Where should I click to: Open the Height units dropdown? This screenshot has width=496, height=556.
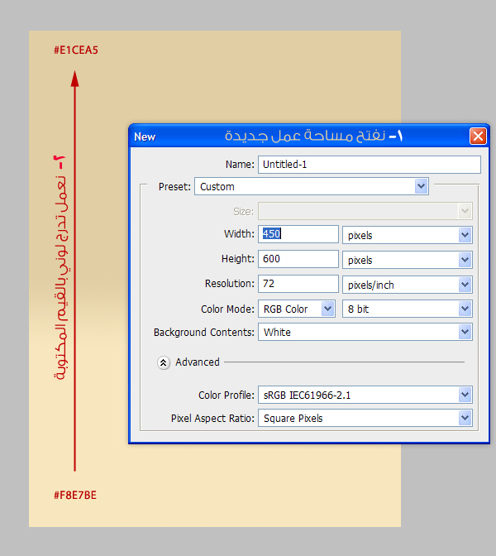(x=407, y=260)
